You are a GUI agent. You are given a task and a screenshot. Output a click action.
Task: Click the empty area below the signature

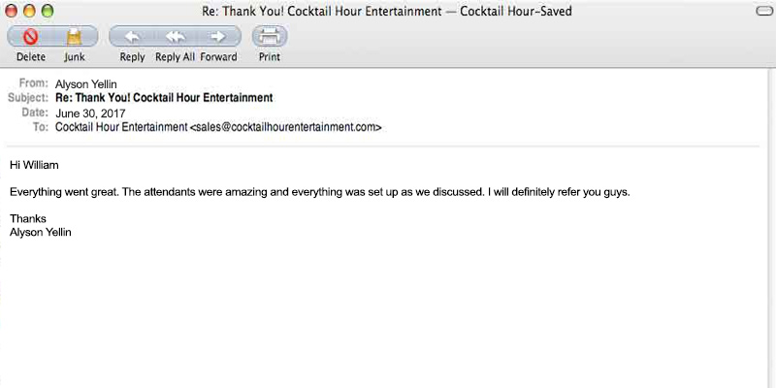tap(388, 310)
